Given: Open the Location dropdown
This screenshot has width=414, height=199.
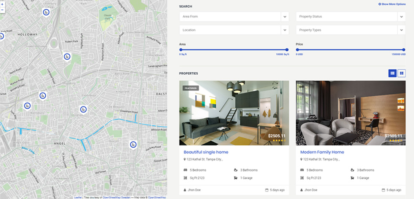Looking at the screenshot, I should pos(234,30).
